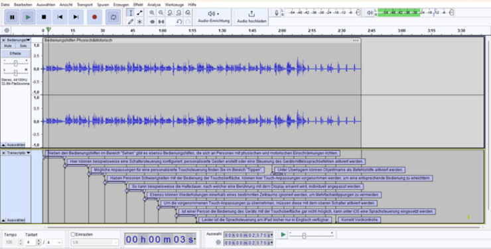Viewport: 491px width, 249px height.
Task: Open the Datei menu
Action: click(x=5, y=5)
